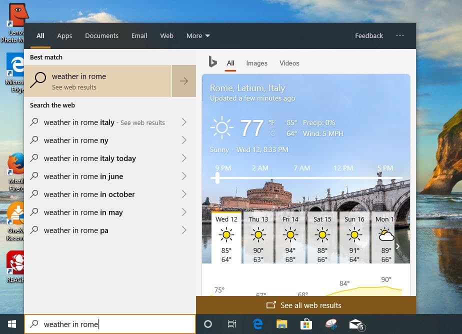The height and width of the screenshot is (334, 462).
Task: Open 'weather in rome' best match result
Action: [98, 81]
